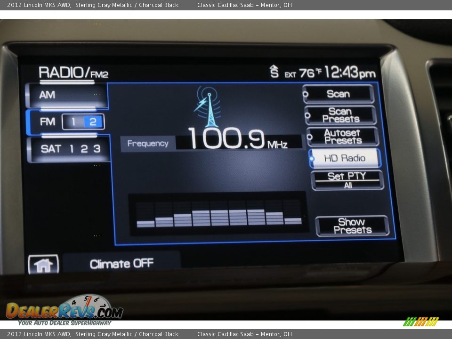Choose SAT bank 2
The image size is (452, 339).
84,149
